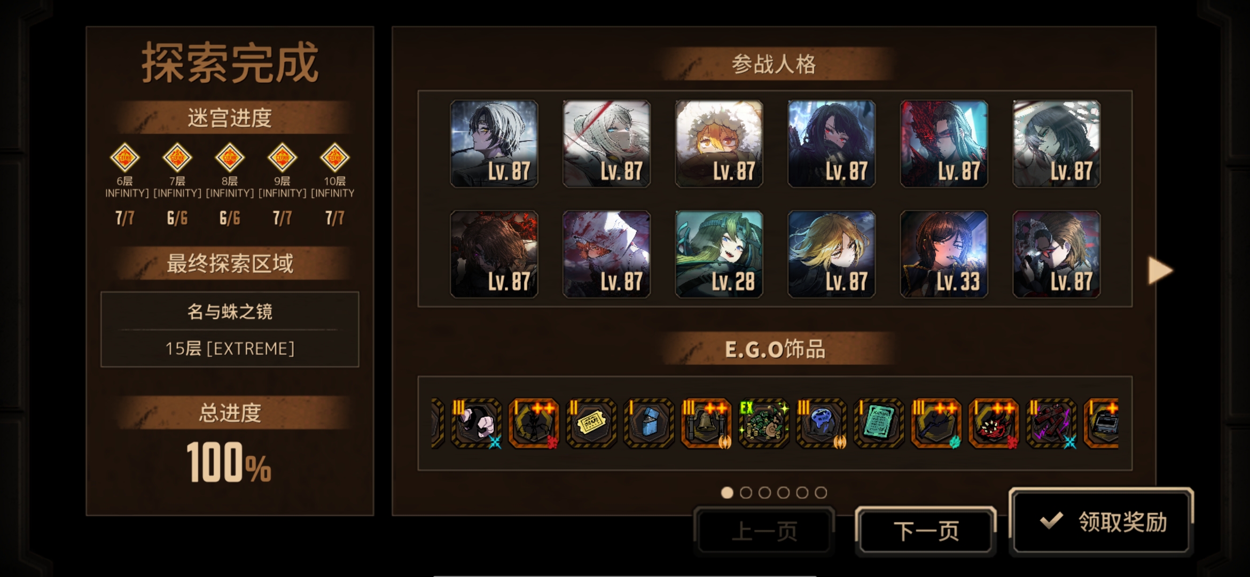Click the blue skull E.G.O gift icon
This screenshot has height=577, width=1250.
[x=821, y=424]
